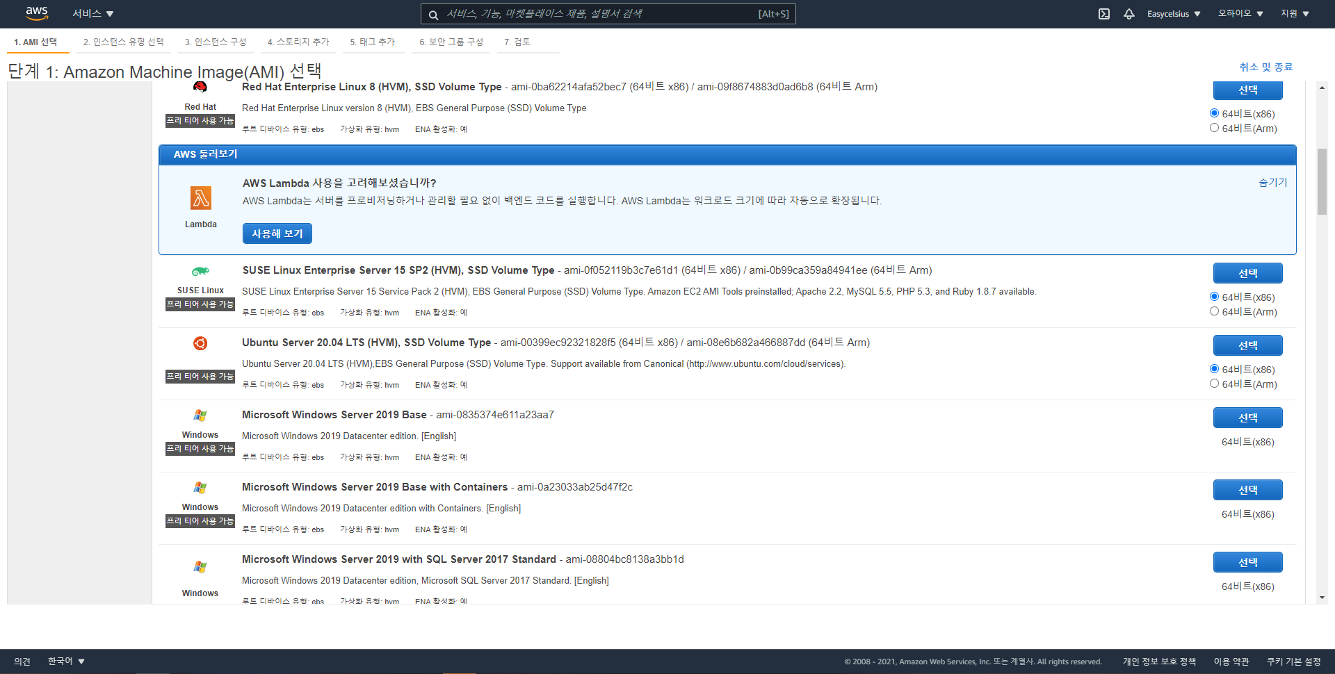
Task: Click the Red Hat logo icon
Action: [200, 87]
